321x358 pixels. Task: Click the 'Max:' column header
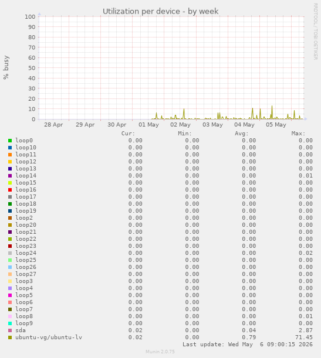click(298, 134)
